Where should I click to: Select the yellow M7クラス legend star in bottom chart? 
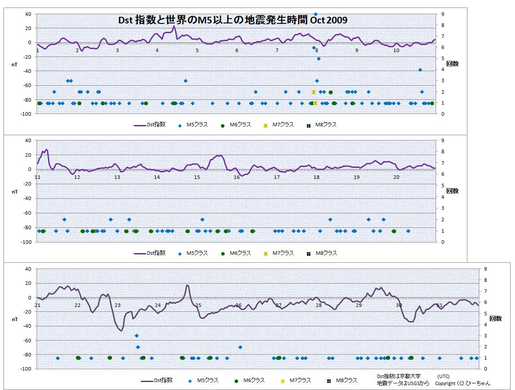tap(283, 381)
